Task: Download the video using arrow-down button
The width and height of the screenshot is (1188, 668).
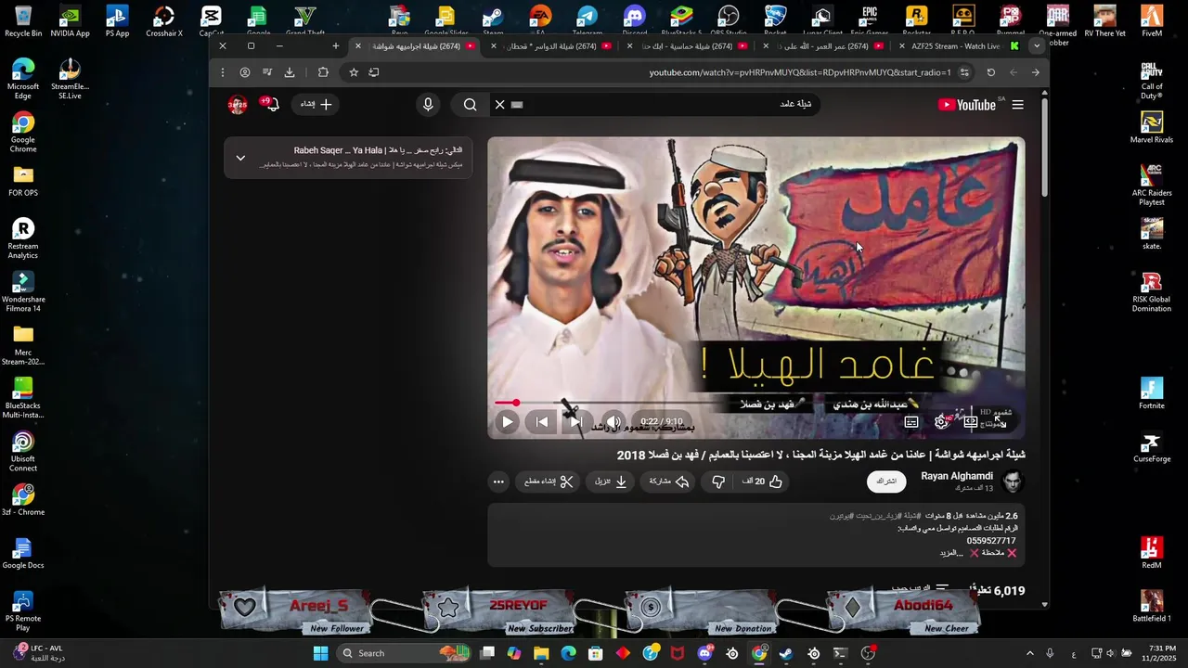Action: pos(611,482)
